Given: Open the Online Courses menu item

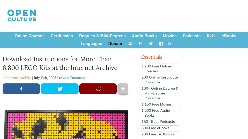Looking at the screenshot, I should [x=29, y=36].
